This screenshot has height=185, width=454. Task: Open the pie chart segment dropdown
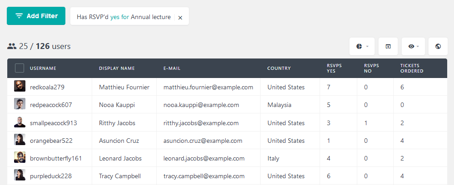tap(362, 46)
